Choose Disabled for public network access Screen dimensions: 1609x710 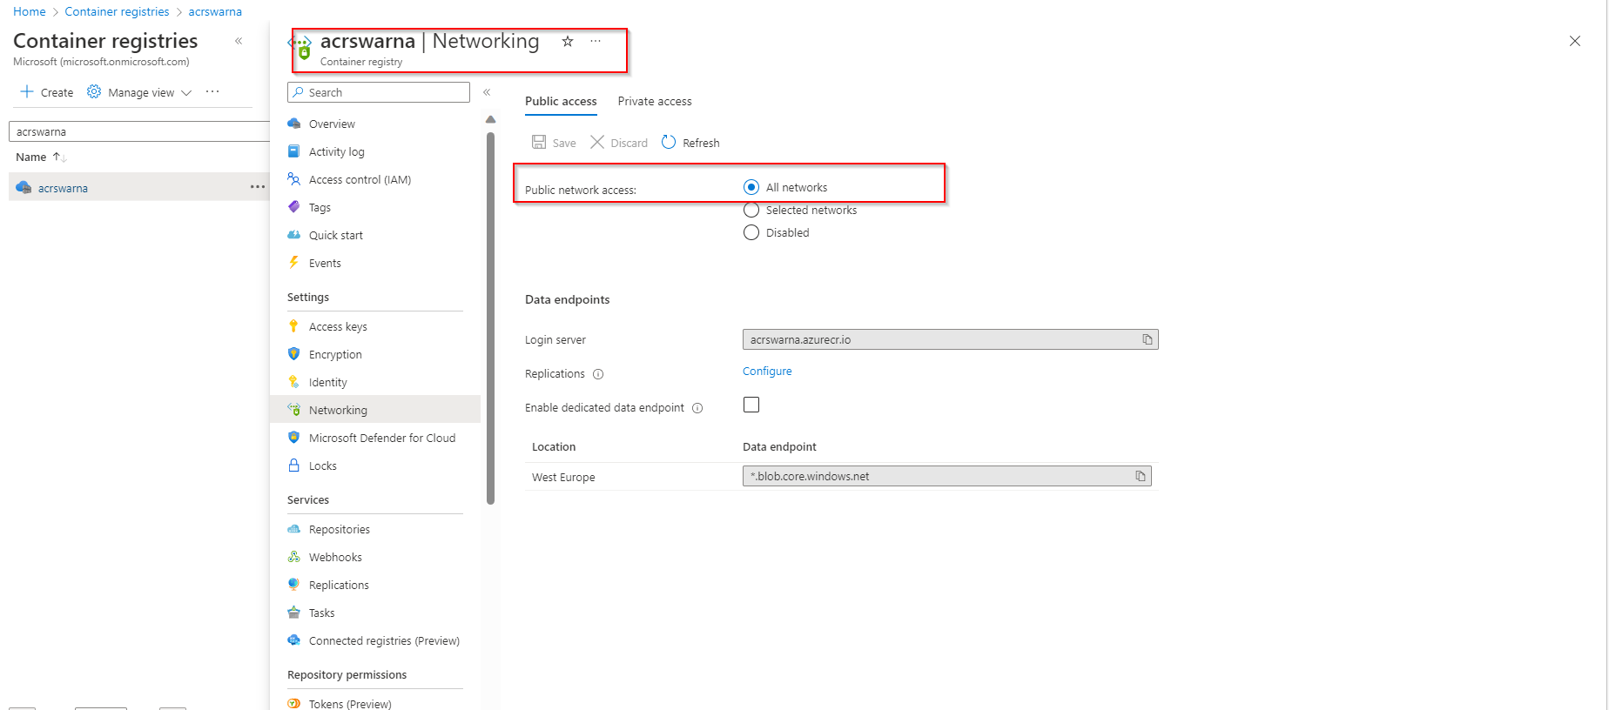pyautogui.click(x=751, y=232)
